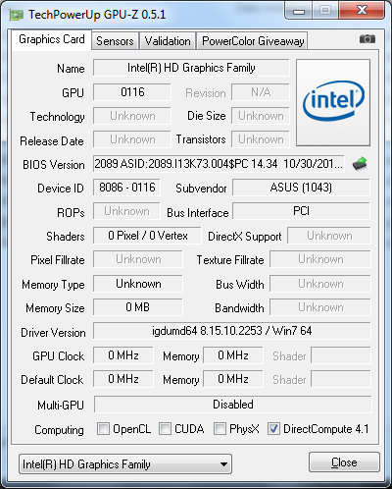Click the Close button
This screenshot has height=489, width=392.
coord(344,462)
